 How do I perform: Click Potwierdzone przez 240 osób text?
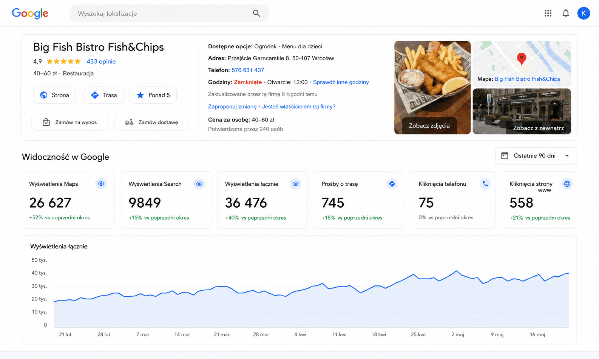coord(245,129)
